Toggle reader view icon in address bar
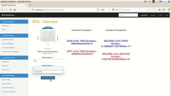Image resolution: width=171 pixels, height=96 pixels. 98,10
